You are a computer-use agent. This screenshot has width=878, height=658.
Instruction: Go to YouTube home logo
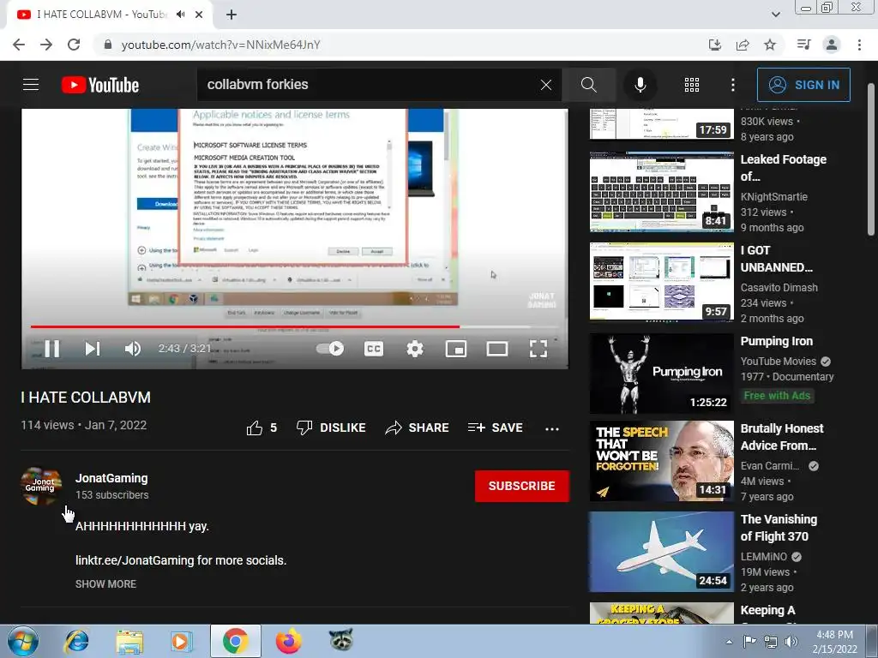[100, 85]
